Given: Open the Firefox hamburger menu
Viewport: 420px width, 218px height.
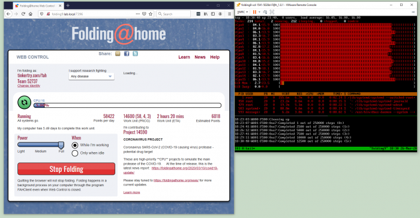Looking at the screenshot, I should pos(230,14).
